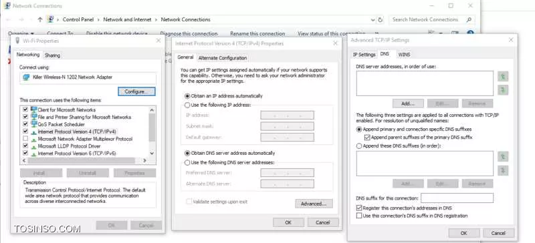Select the General tab in IPv4 Properties

click(x=185, y=57)
